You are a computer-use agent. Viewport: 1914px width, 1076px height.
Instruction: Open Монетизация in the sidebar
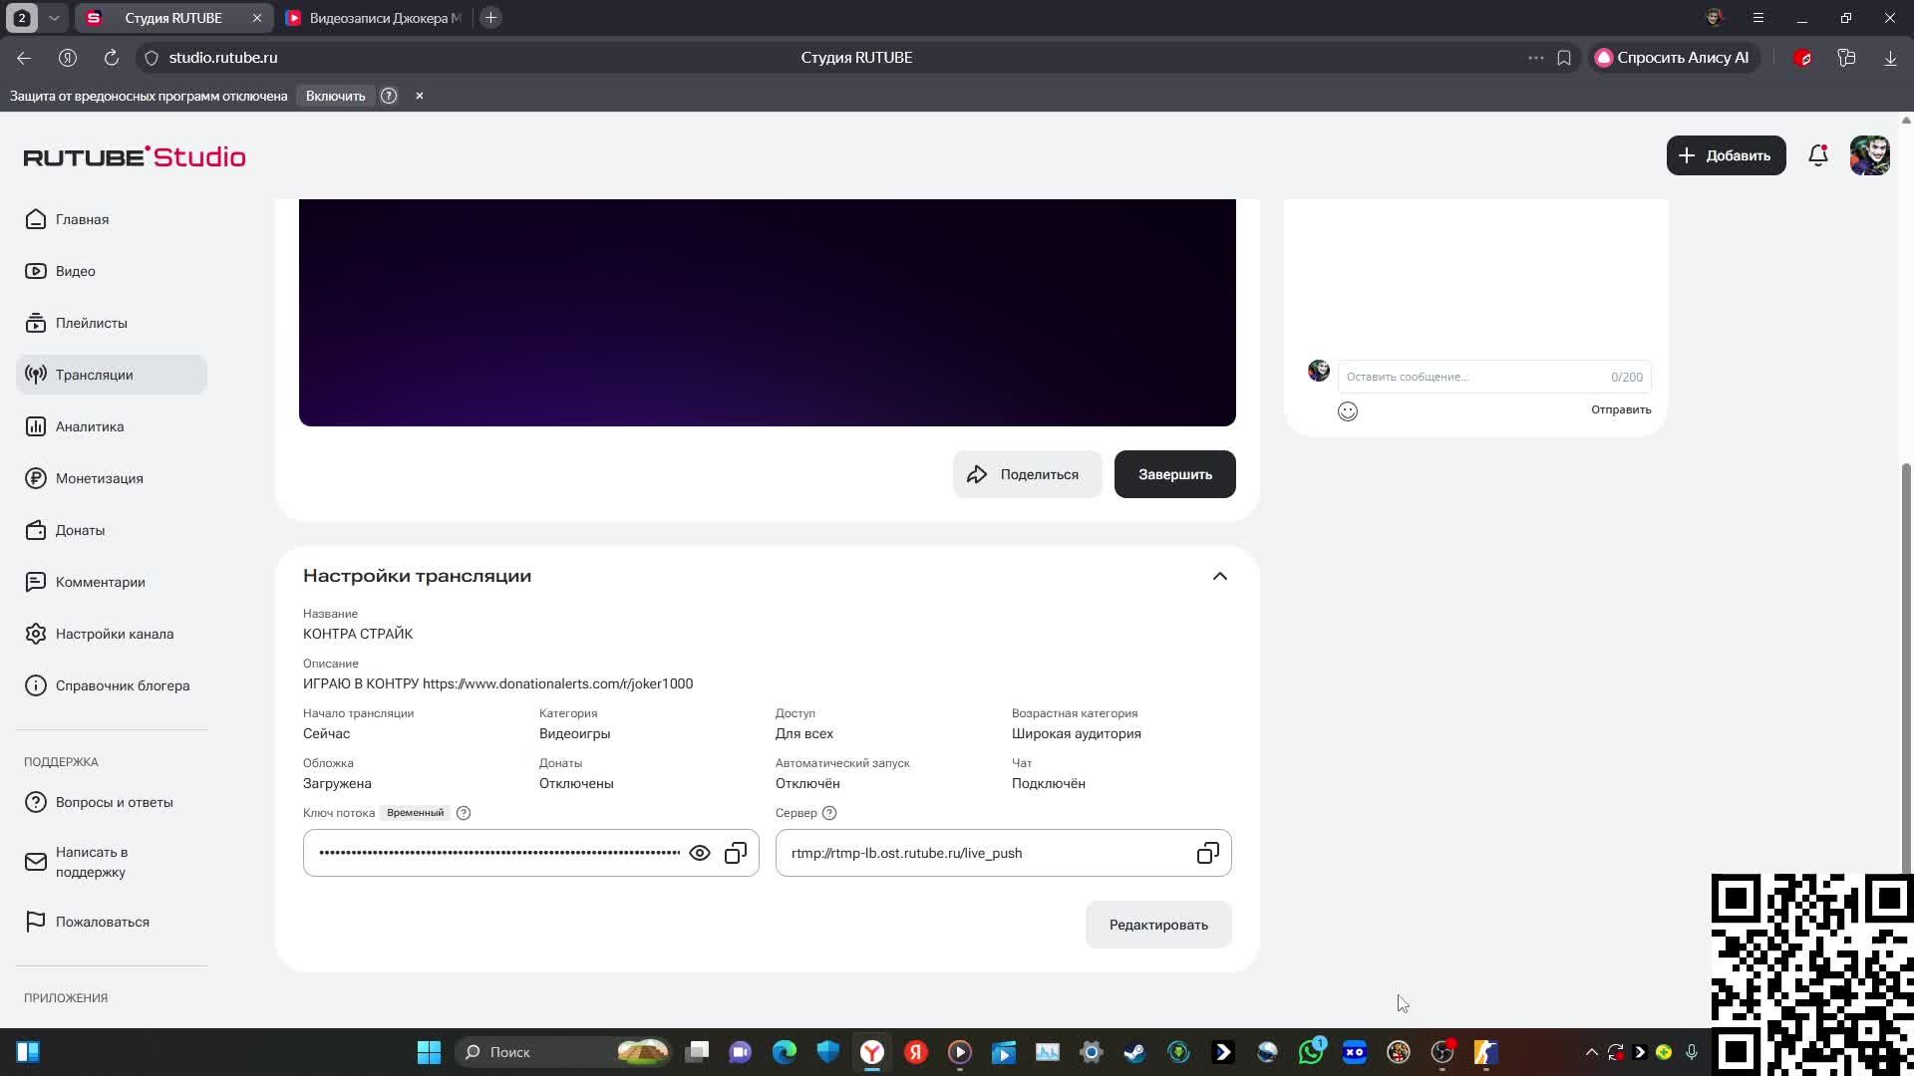(99, 478)
